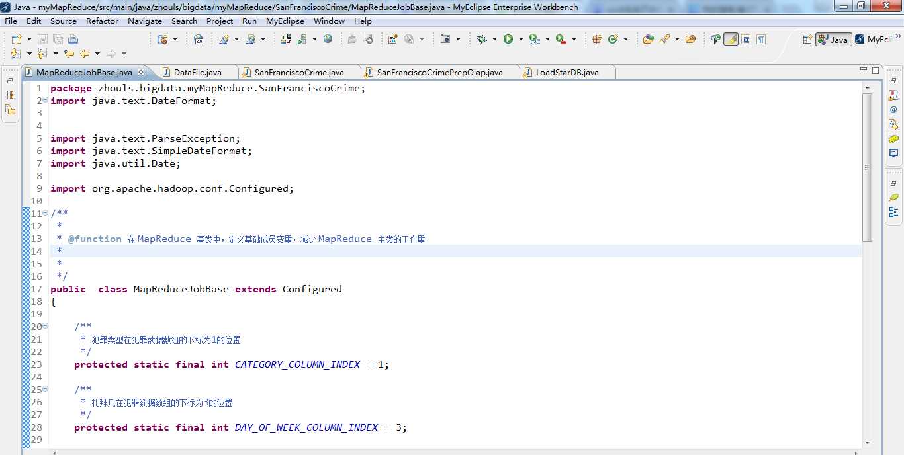
Task: Click Previous Annotation arrow icon
Action: pyautogui.click(x=42, y=53)
